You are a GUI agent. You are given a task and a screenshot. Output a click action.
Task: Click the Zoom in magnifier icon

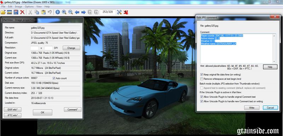pos(64,12)
